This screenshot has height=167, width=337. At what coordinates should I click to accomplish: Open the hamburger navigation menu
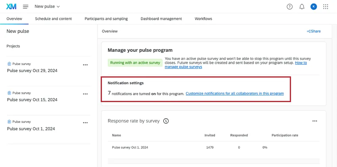pos(26,7)
